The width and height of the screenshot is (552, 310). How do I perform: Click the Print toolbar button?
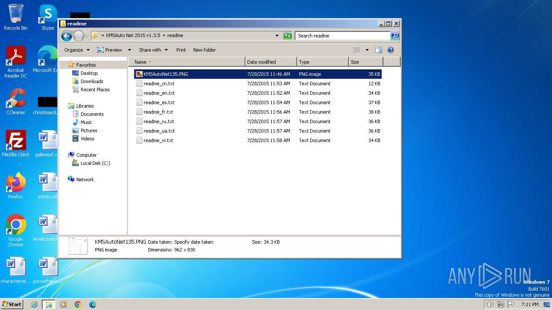tap(181, 50)
